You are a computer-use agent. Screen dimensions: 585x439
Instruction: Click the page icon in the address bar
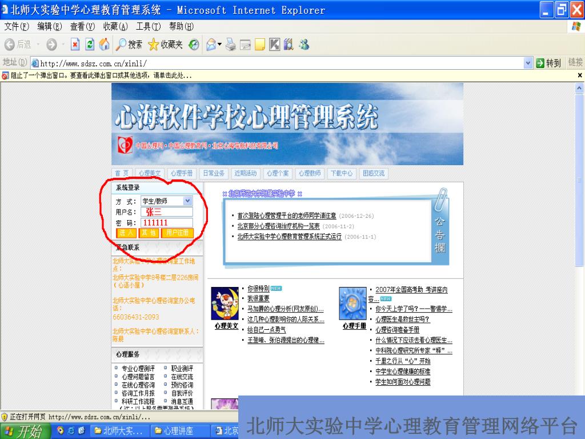[35, 63]
